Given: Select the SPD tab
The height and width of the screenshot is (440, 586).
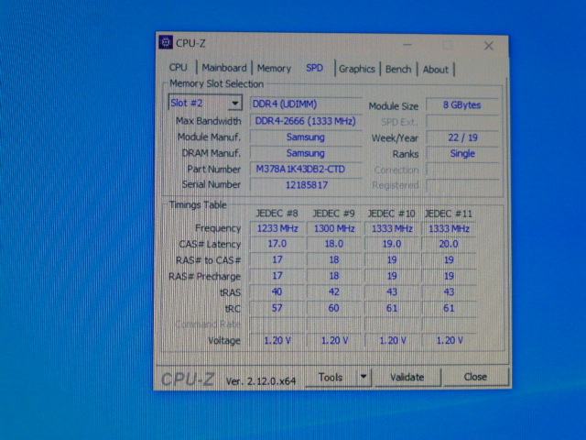Looking at the screenshot, I should (314, 68).
